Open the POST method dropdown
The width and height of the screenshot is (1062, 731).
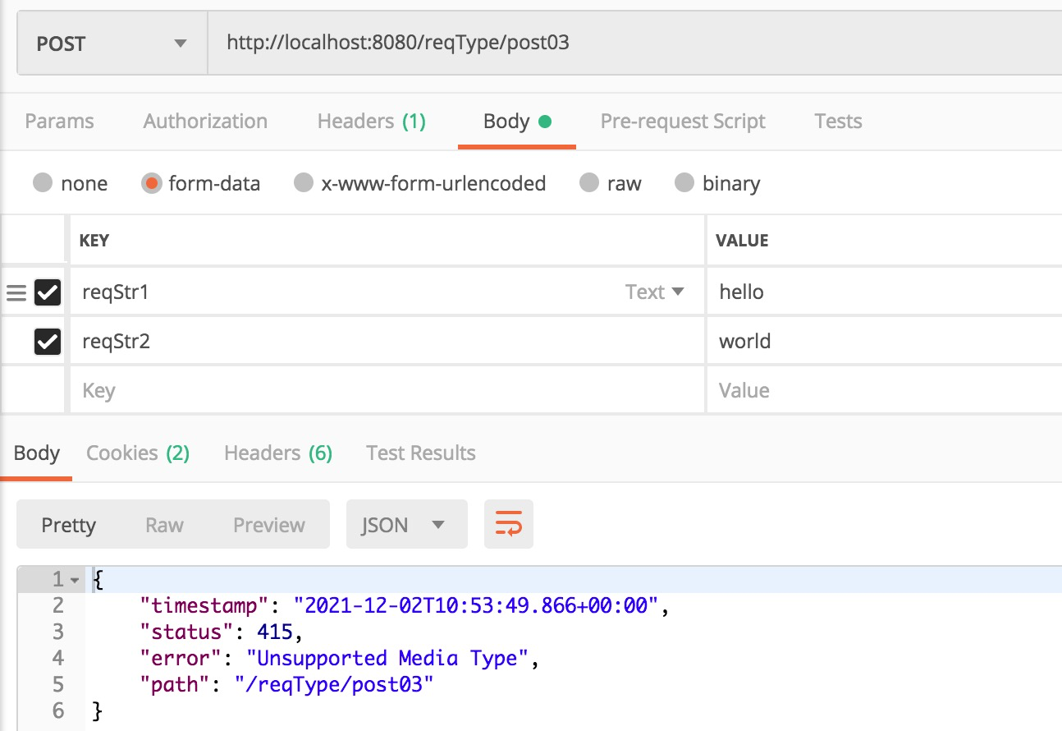112,44
